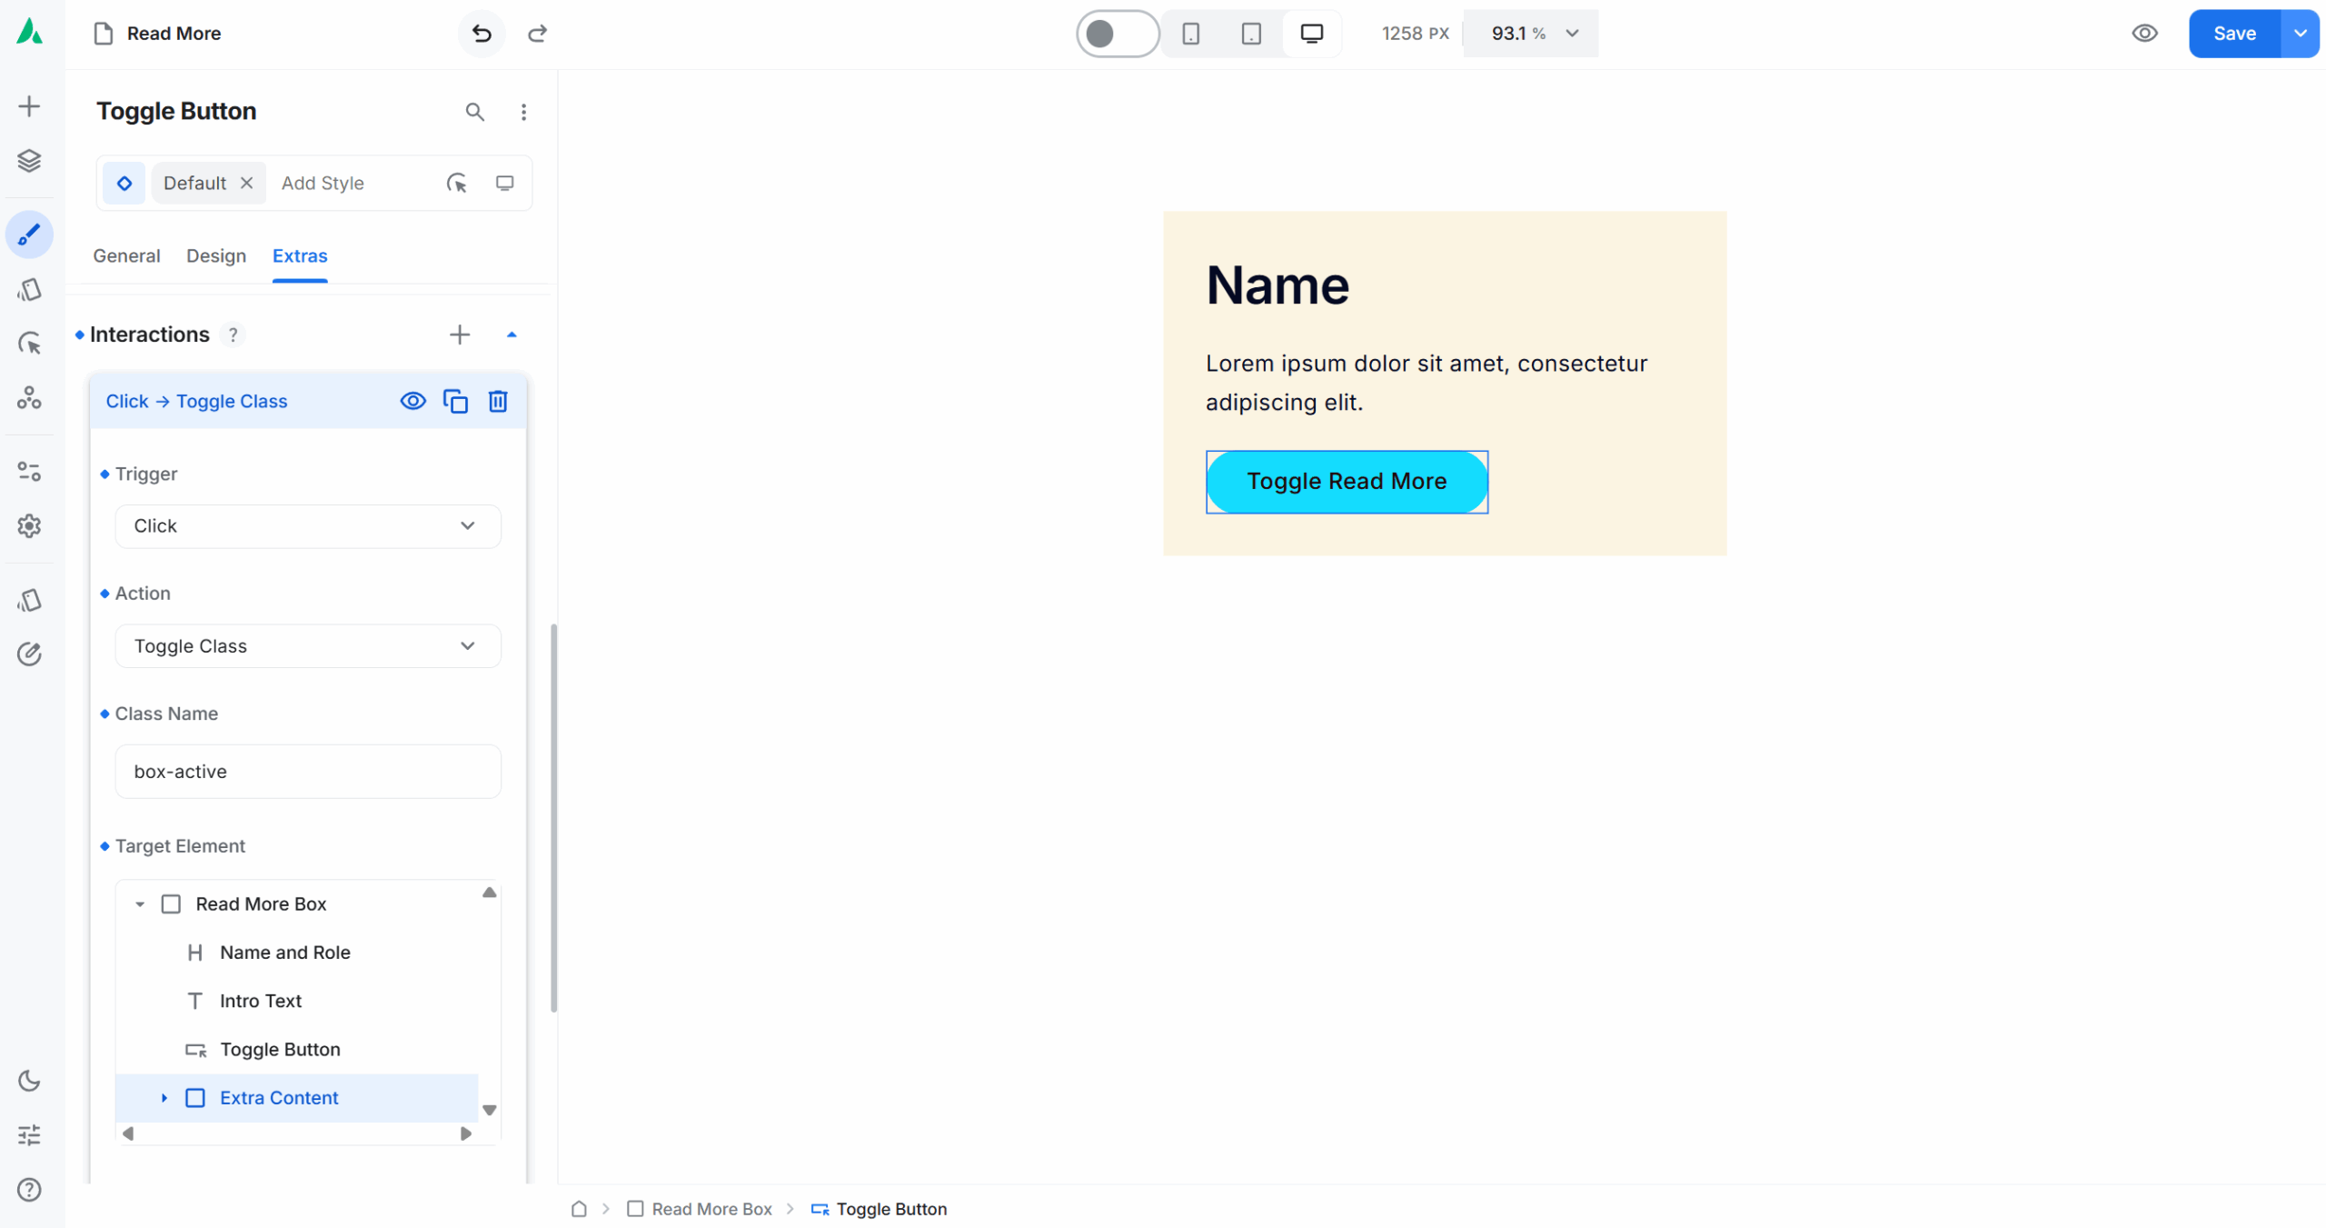Image resolution: width=2326 pixels, height=1228 pixels.
Task: Toggle interaction visibility with the eye icon
Action: point(413,401)
